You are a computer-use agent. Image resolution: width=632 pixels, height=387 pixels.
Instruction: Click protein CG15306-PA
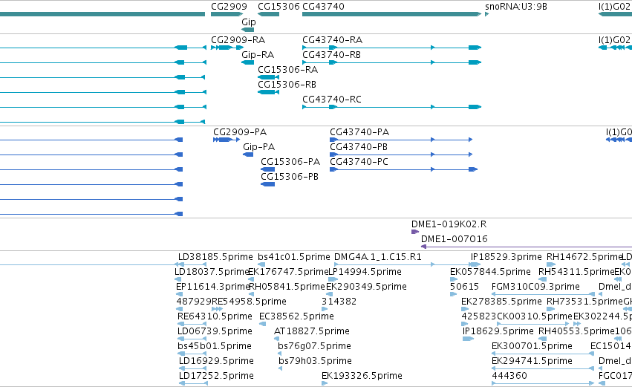[290, 162]
